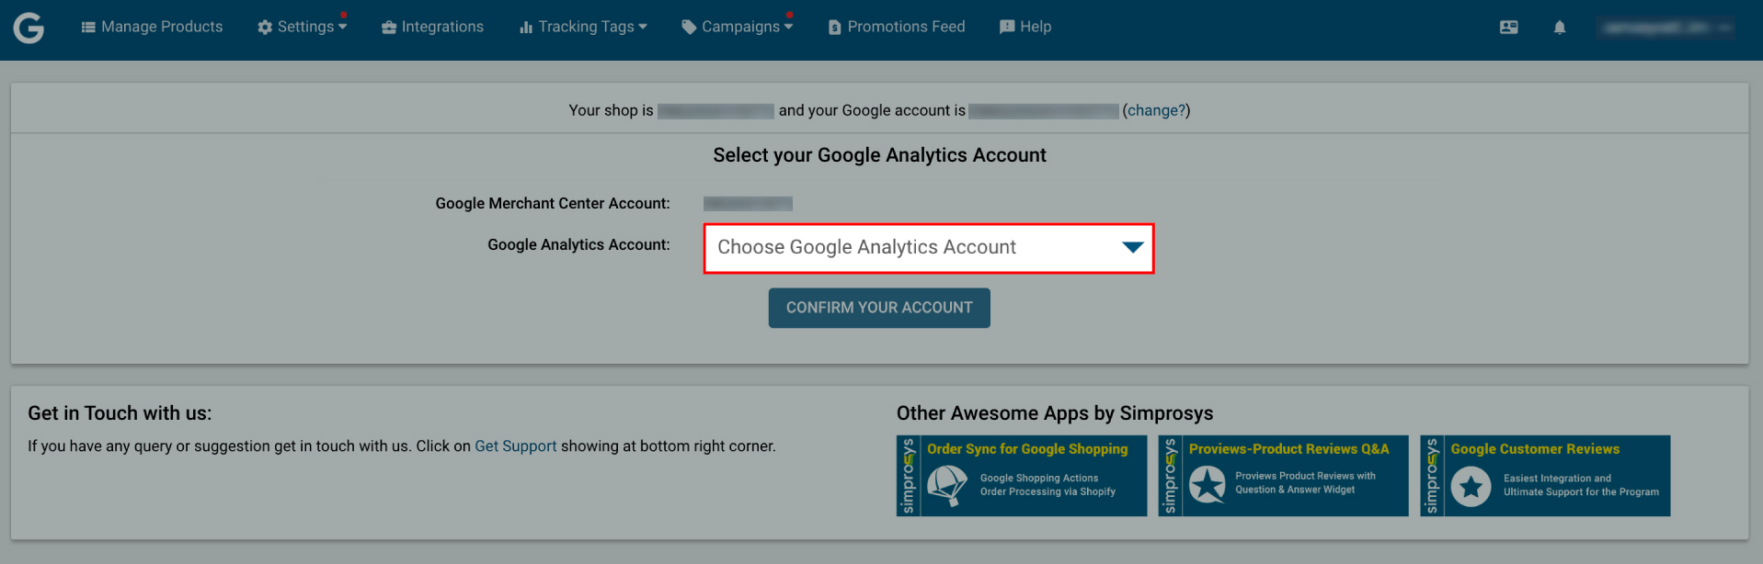Click the G app logo icon
This screenshot has width=1763, height=564.
point(29,28)
